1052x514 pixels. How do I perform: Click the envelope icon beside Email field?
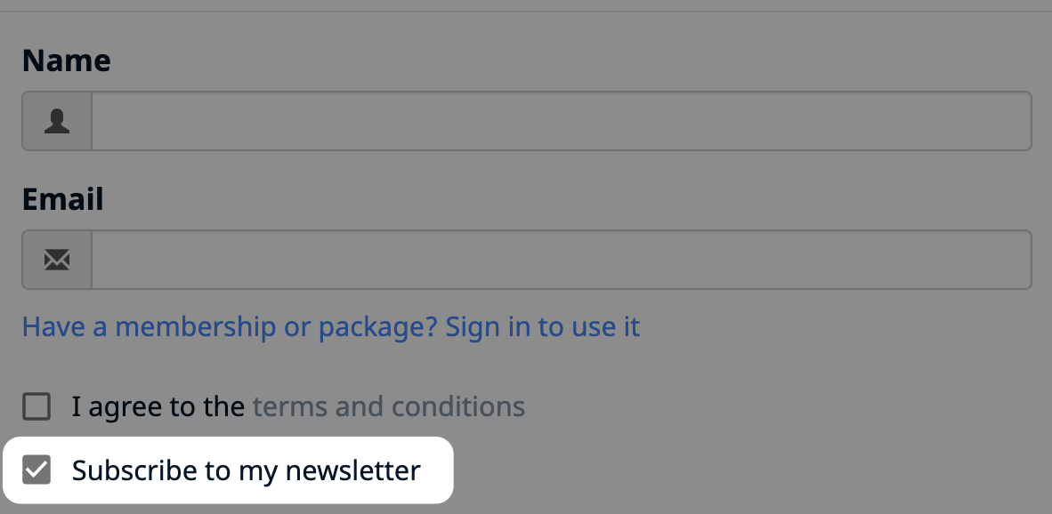point(57,260)
